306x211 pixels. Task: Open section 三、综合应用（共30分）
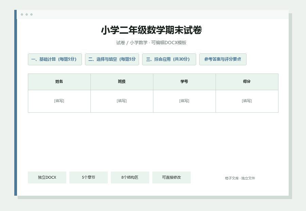[x=169, y=60]
